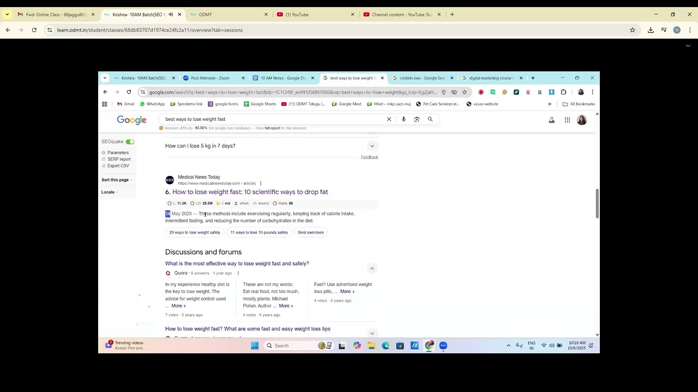Expand the 'Sort this page' section
The height and width of the screenshot is (392, 698).
(x=117, y=180)
